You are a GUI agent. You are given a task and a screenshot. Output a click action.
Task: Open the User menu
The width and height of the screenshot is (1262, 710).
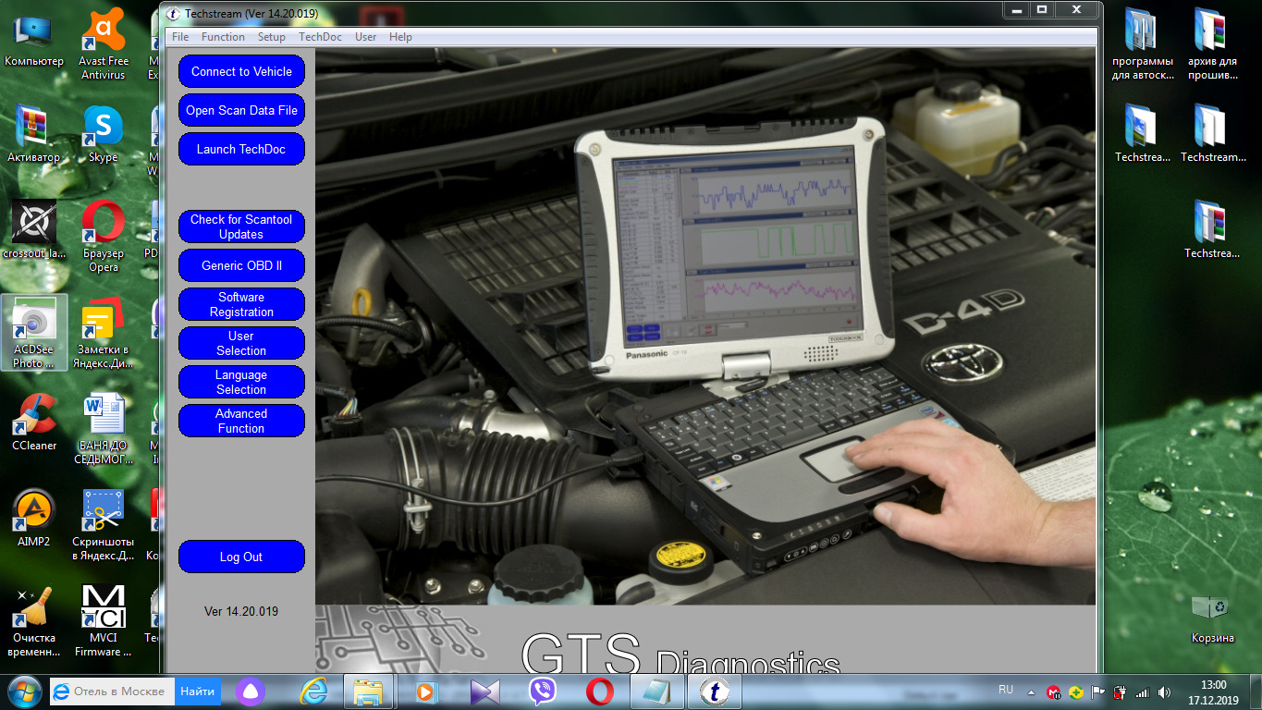(x=365, y=37)
